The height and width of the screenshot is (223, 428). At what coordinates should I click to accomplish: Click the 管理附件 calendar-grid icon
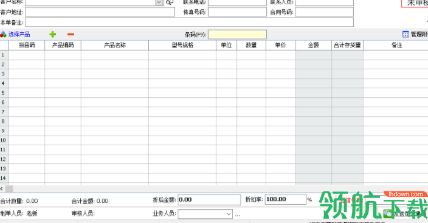pyautogui.click(x=406, y=34)
